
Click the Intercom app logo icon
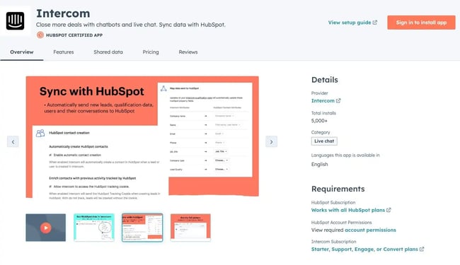[x=16, y=20]
